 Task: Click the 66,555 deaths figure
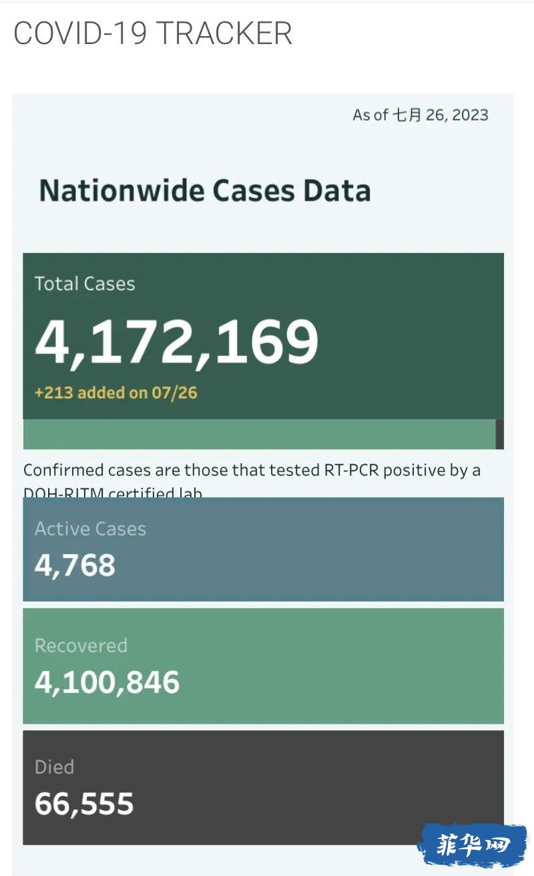84,804
